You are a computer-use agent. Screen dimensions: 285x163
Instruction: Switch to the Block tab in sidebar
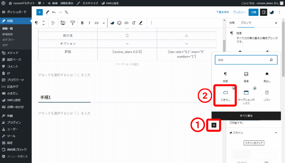[246, 23]
